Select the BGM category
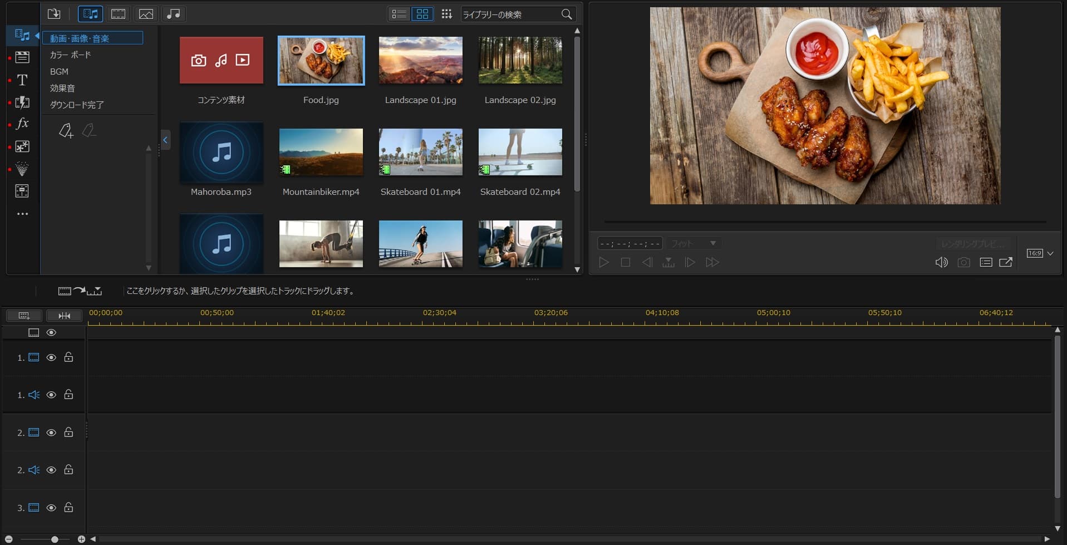Image resolution: width=1067 pixels, height=545 pixels. [x=59, y=71]
